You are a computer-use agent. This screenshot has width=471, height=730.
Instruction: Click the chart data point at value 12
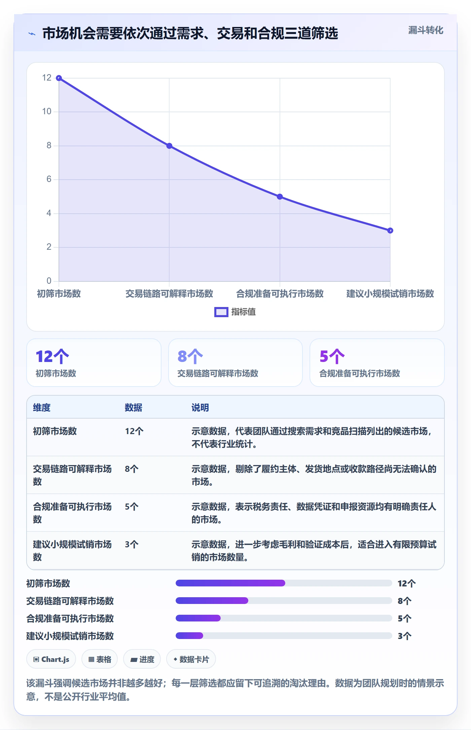pos(59,78)
